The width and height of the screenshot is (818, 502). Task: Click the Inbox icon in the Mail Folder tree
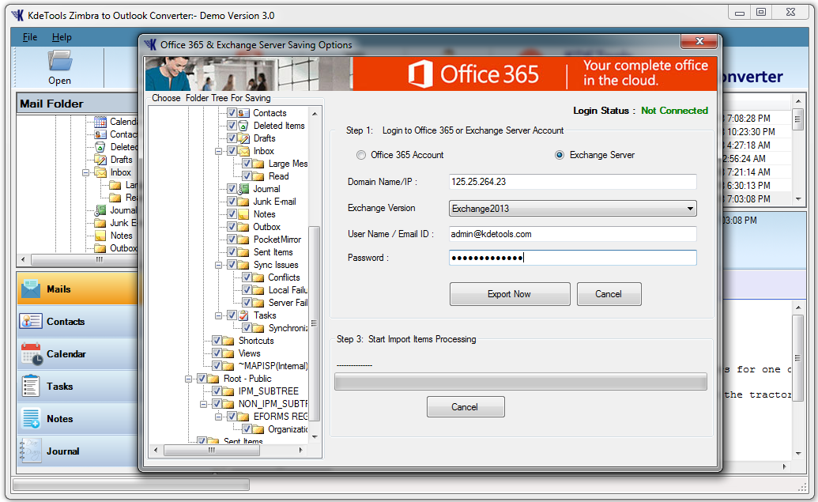(x=100, y=172)
